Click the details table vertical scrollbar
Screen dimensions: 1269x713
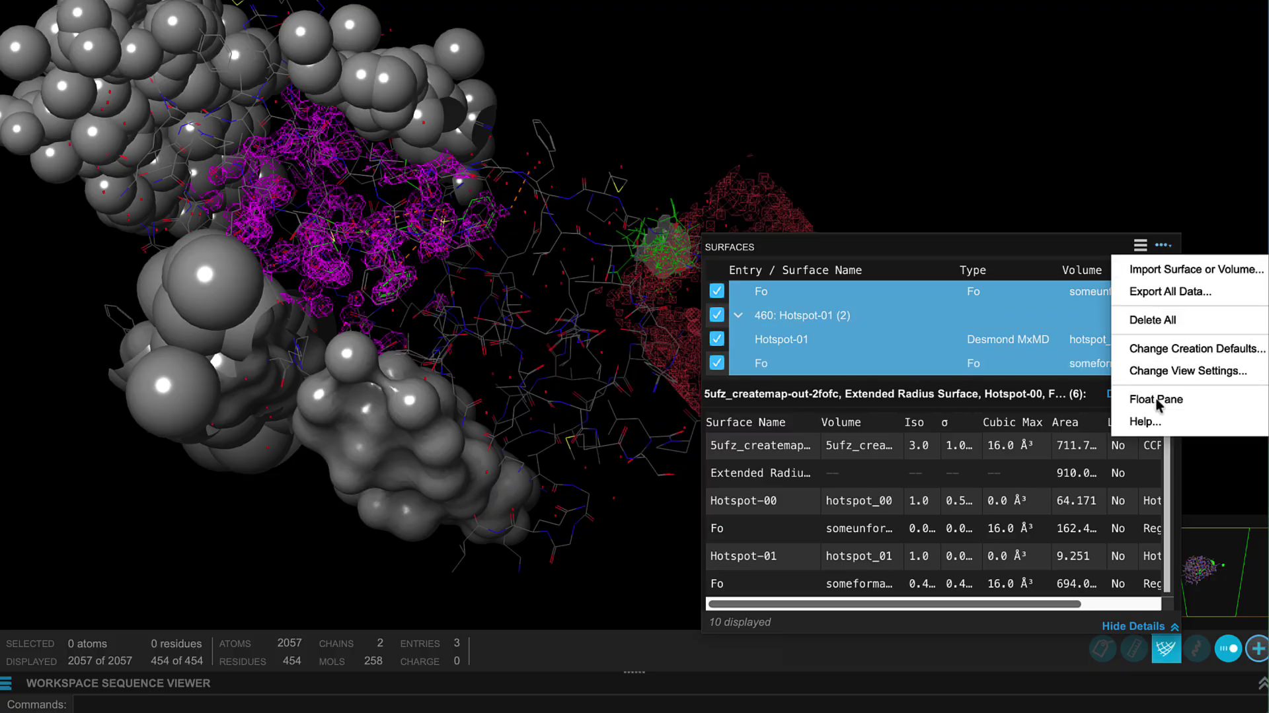[1167, 514]
